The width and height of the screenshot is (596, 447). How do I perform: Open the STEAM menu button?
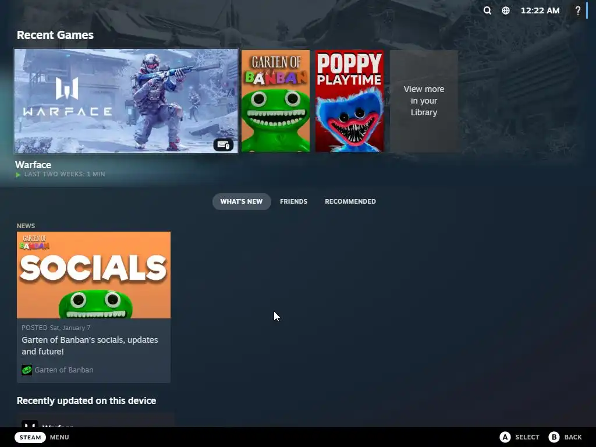click(30, 437)
